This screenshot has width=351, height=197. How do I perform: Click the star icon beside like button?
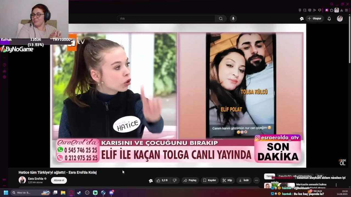click(x=151, y=181)
